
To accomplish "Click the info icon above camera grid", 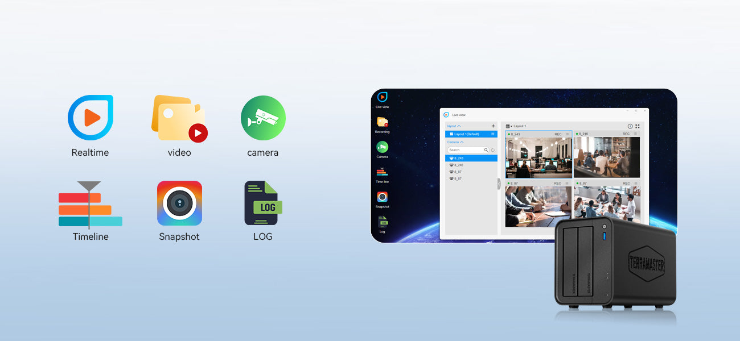I will pyautogui.click(x=630, y=126).
